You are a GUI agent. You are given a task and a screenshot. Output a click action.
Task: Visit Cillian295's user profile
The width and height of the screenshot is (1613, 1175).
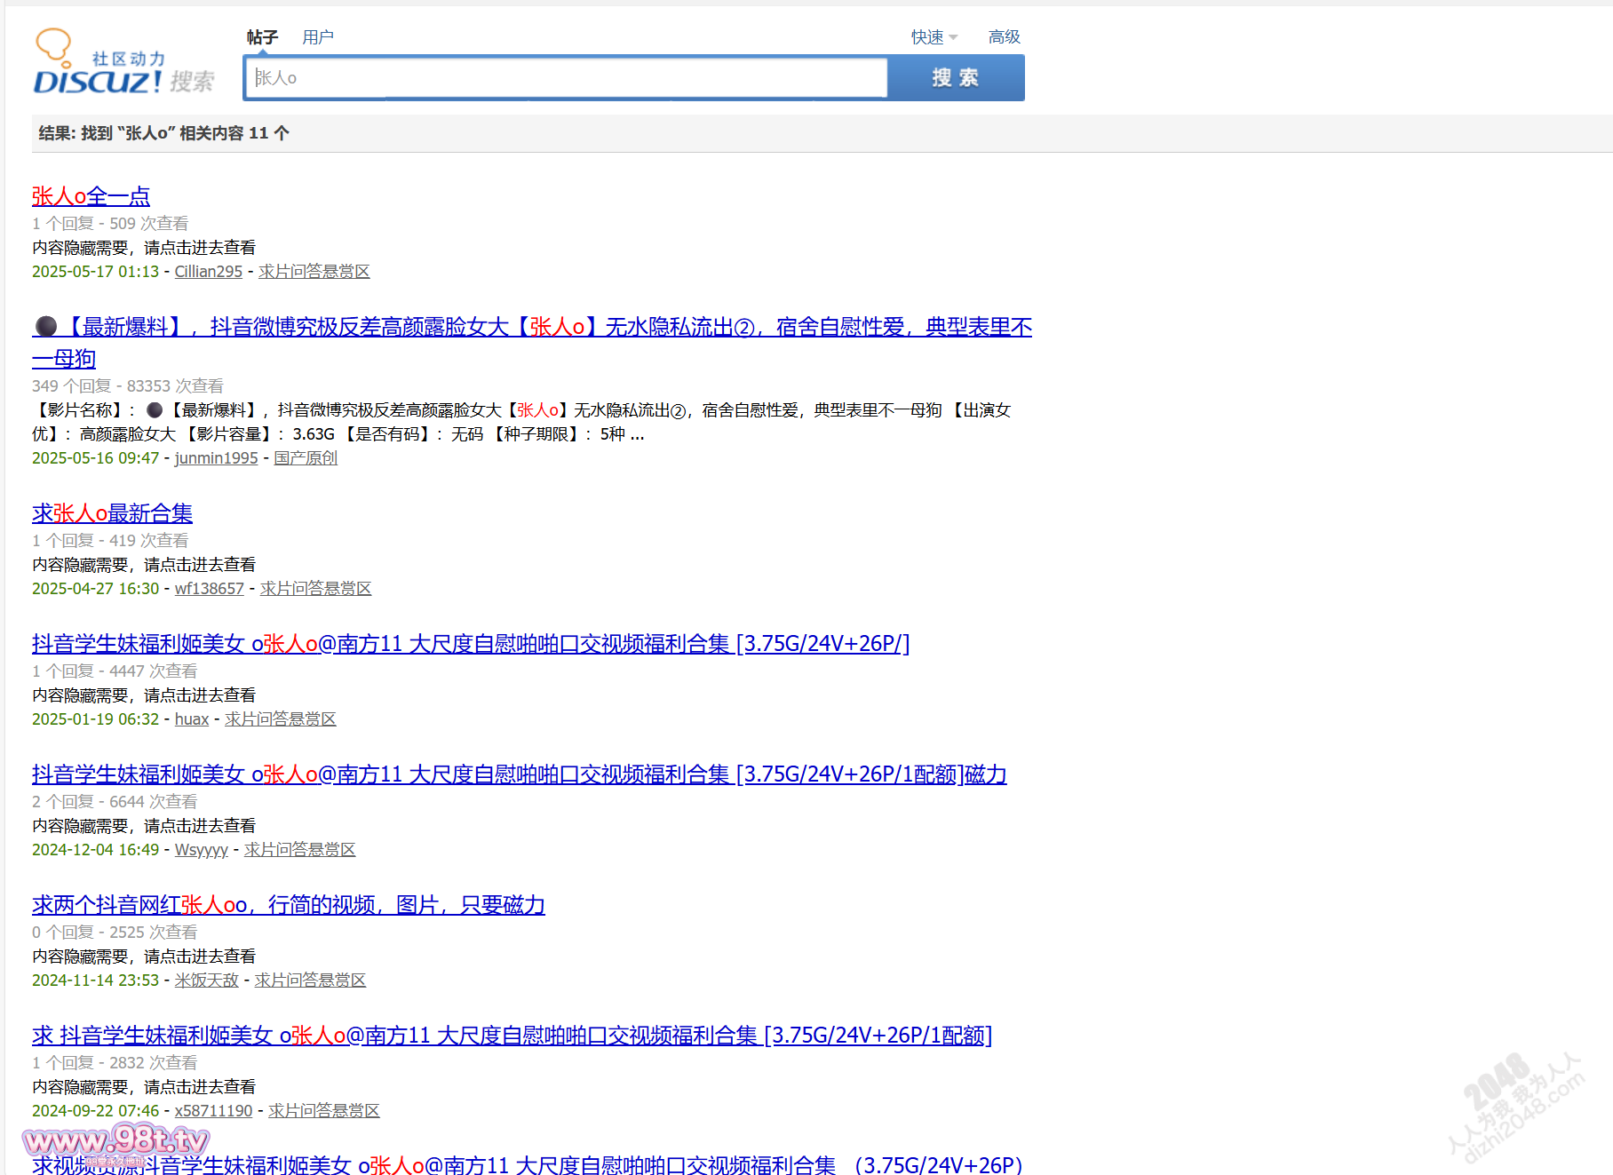[207, 272]
